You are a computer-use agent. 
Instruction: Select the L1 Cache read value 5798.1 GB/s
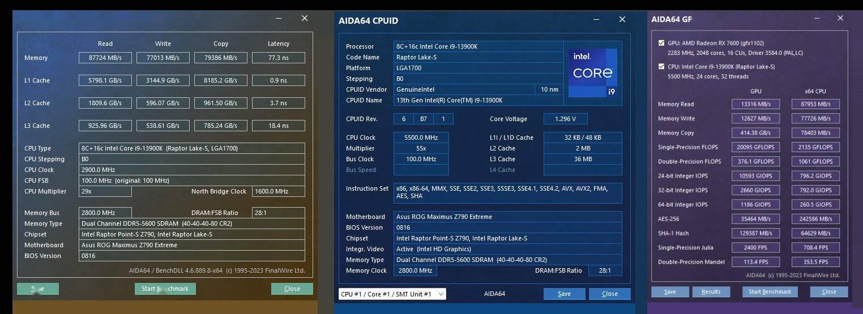point(105,80)
